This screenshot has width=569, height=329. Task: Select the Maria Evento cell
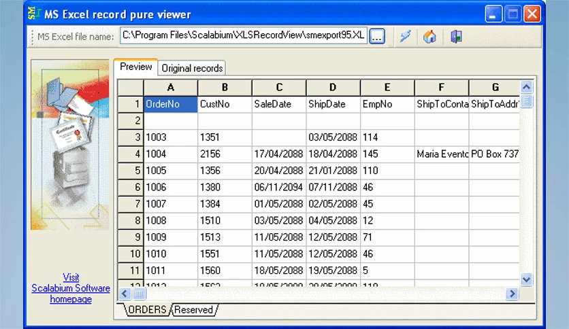441,154
